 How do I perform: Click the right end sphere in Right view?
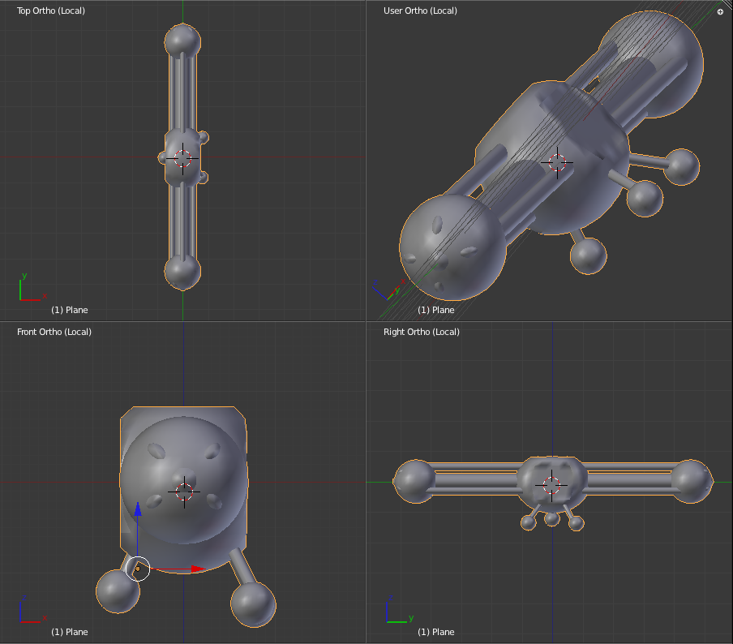pyautogui.click(x=692, y=480)
